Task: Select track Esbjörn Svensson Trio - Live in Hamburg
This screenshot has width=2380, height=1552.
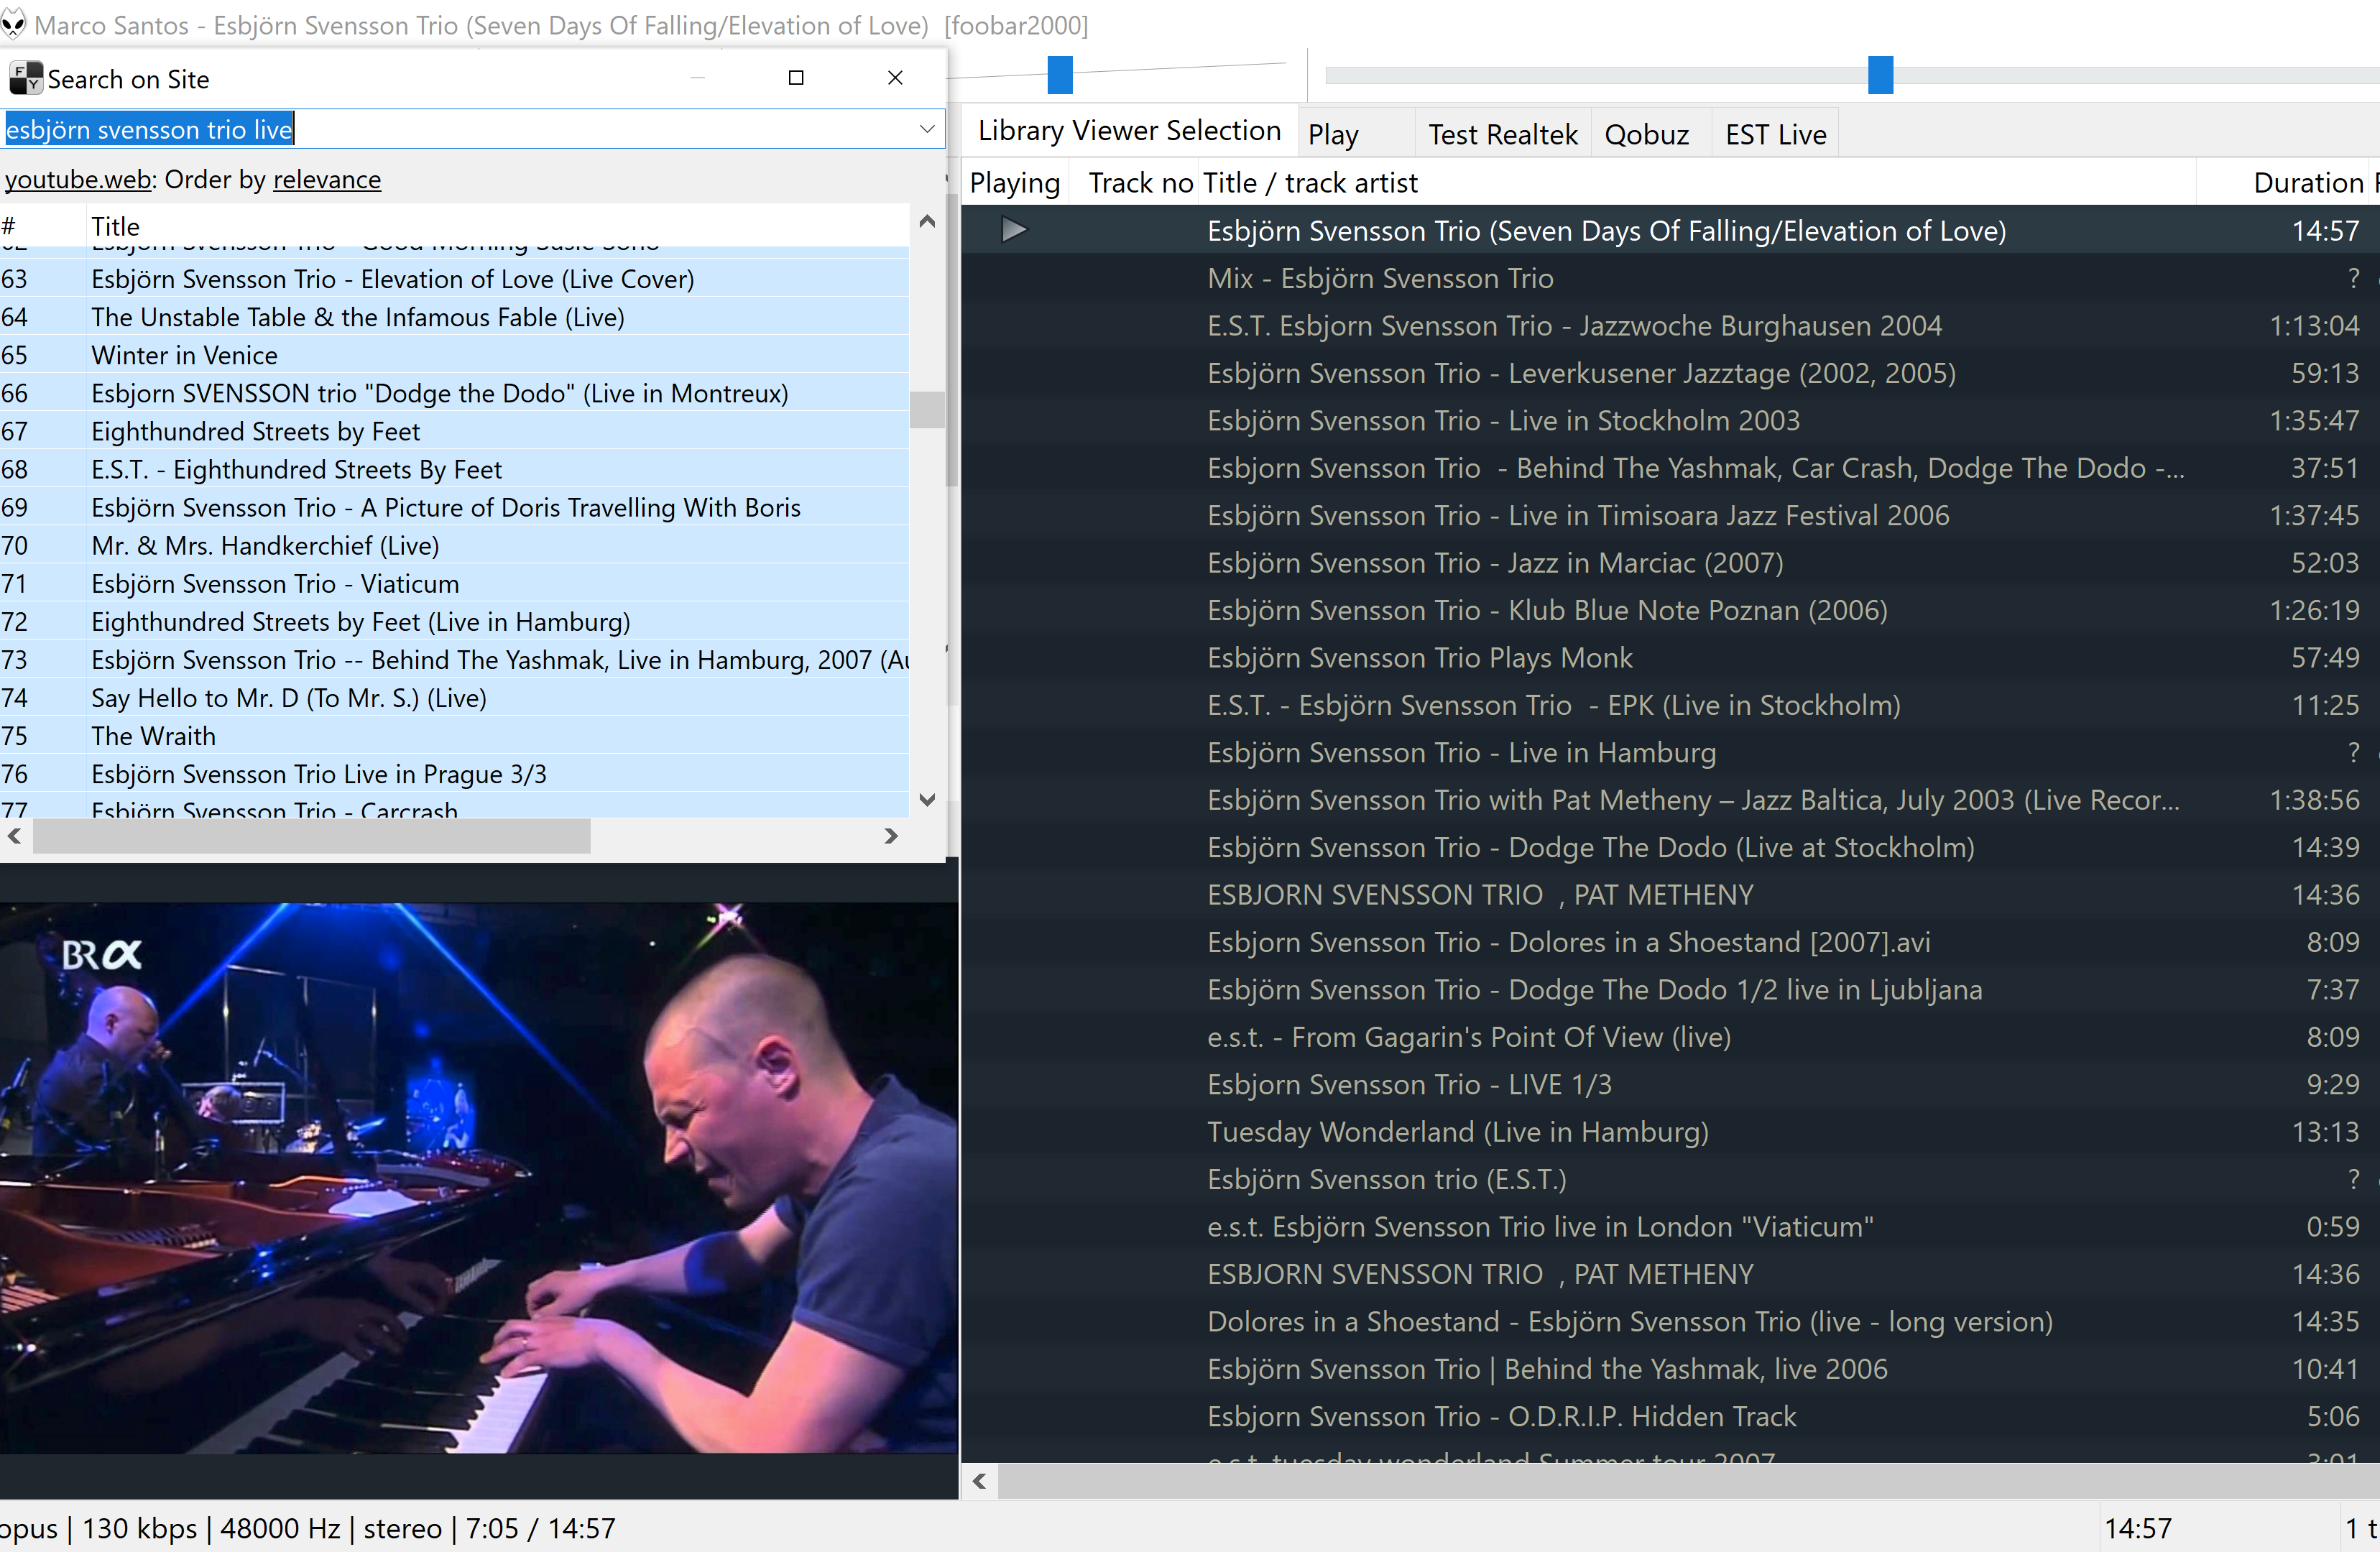Action: coord(1670,752)
